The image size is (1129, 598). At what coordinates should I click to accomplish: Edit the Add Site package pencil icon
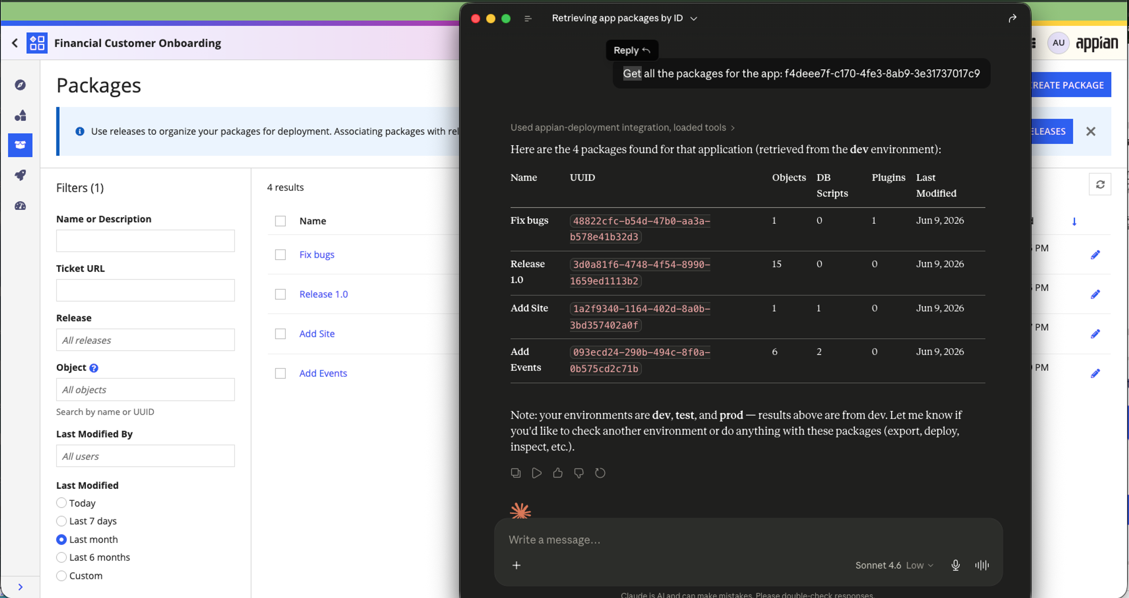(x=1095, y=334)
